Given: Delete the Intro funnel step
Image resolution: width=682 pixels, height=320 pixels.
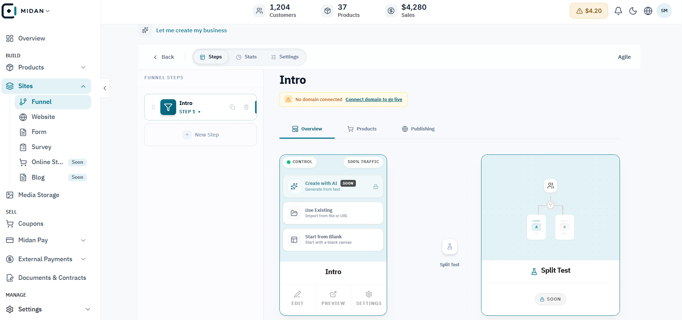Looking at the screenshot, I should tap(246, 107).
